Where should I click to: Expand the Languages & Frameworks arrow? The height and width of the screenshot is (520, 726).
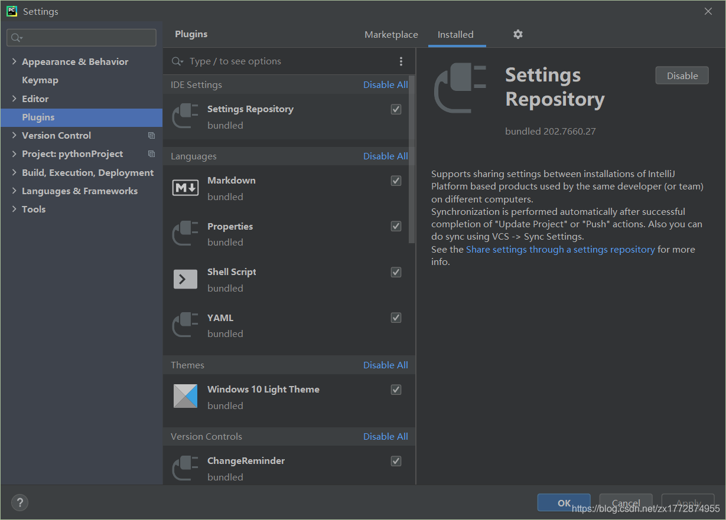tap(14, 191)
